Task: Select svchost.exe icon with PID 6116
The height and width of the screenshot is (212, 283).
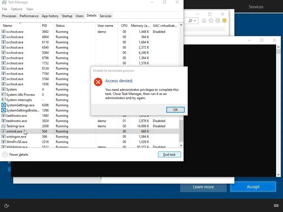Action: coord(3,42)
